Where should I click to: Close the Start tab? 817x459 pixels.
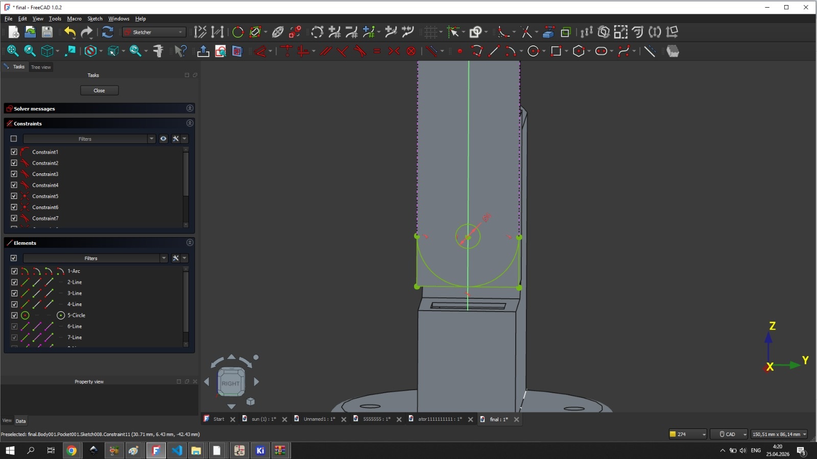tap(233, 419)
